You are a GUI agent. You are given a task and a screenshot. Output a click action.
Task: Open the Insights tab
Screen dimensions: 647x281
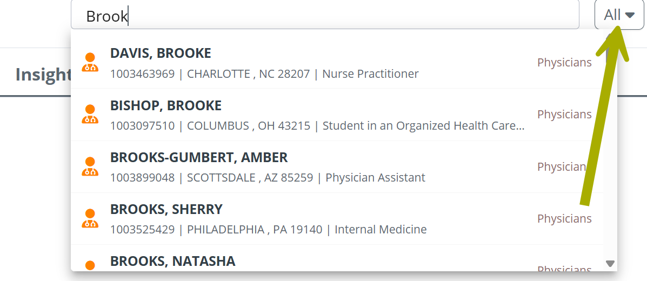pyautogui.click(x=43, y=75)
